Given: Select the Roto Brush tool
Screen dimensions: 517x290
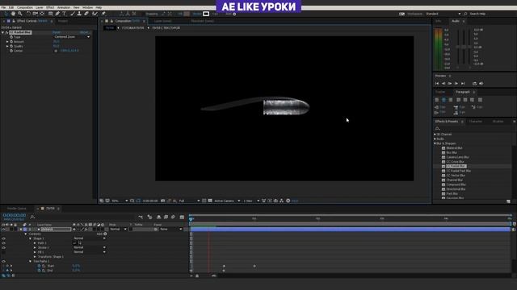Looking at the screenshot, I should (x=95, y=14).
